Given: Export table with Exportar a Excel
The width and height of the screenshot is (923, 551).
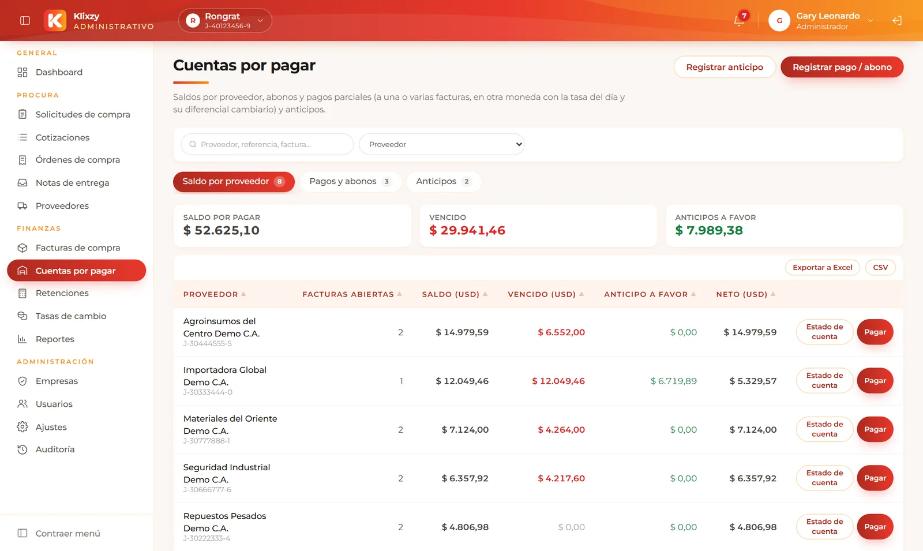Looking at the screenshot, I should pos(823,268).
